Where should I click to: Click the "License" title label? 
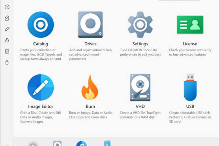click(x=190, y=44)
